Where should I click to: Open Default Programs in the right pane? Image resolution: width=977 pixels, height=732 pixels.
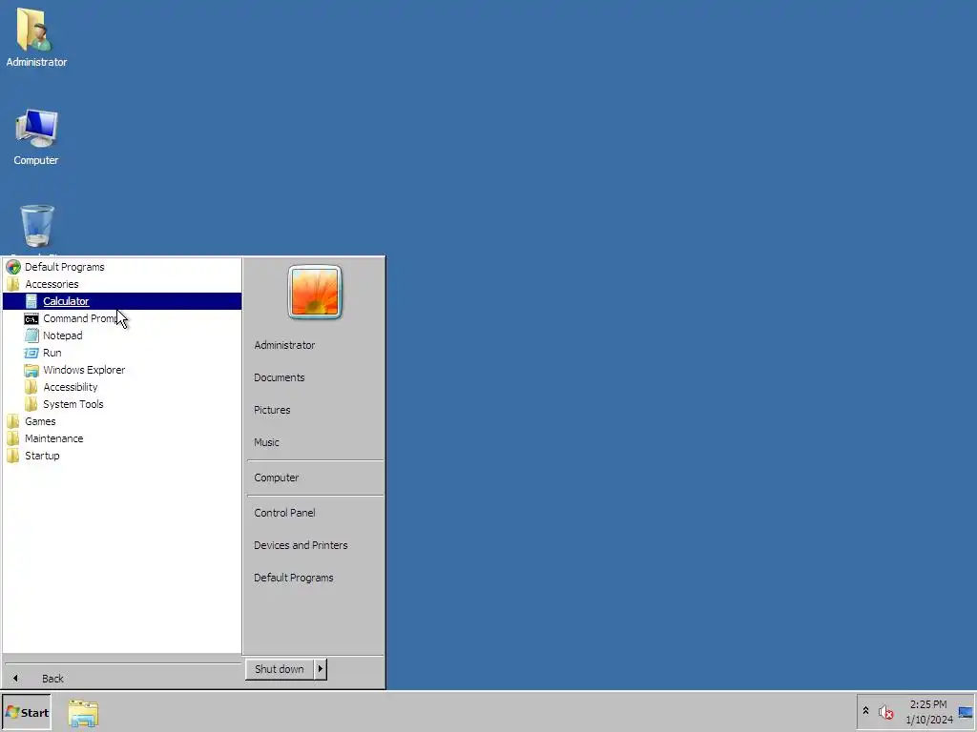point(294,578)
